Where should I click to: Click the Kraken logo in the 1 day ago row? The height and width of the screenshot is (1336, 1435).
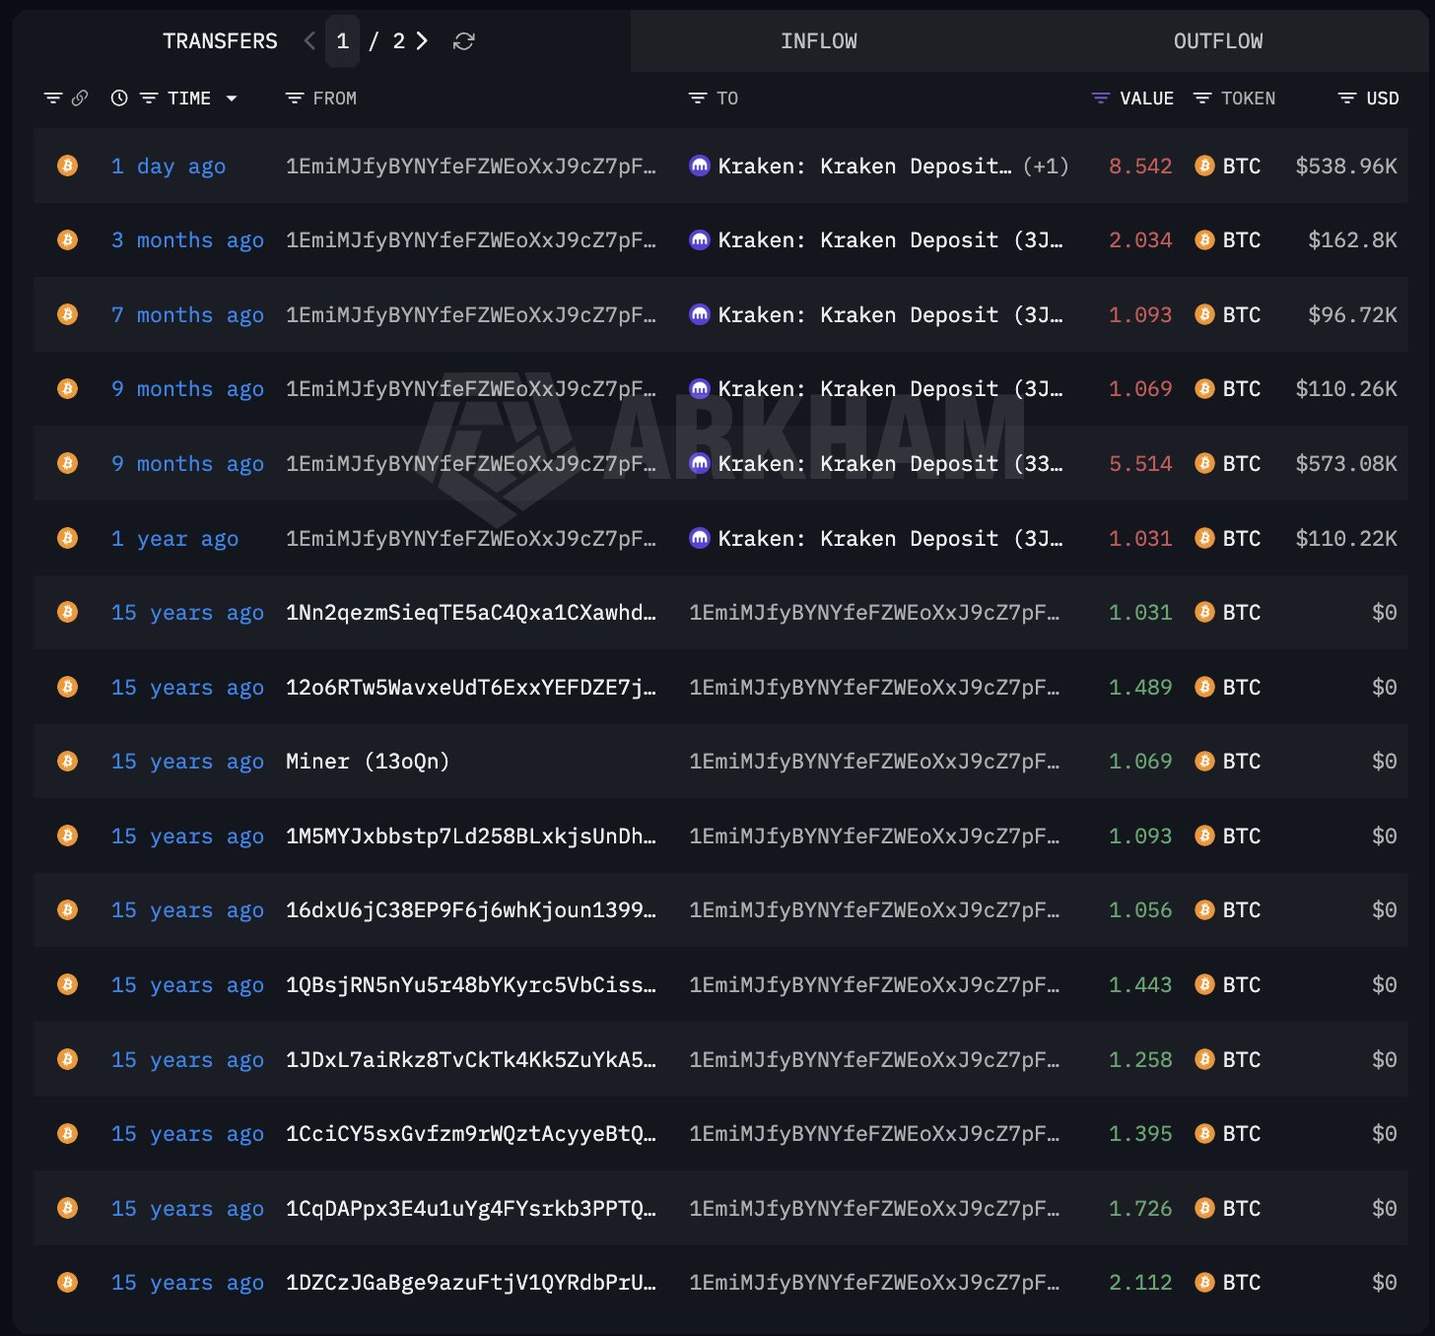coord(699,166)
